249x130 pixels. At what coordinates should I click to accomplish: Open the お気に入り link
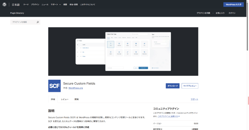(x=220, y=13)
